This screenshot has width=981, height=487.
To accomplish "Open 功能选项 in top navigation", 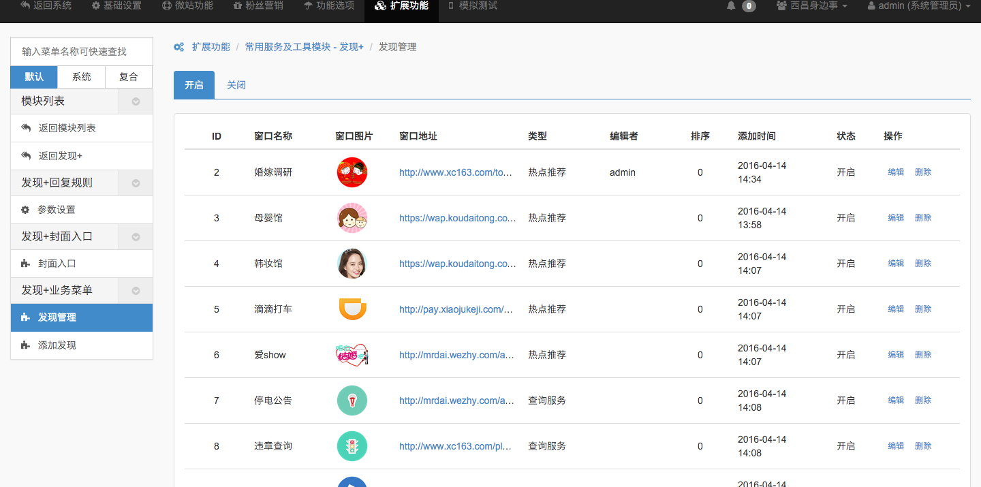I will [x=329, y=6].
